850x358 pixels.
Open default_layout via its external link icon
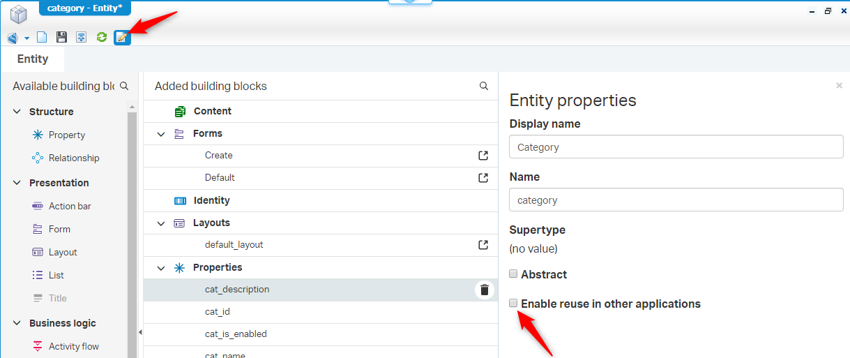point(483,245)
